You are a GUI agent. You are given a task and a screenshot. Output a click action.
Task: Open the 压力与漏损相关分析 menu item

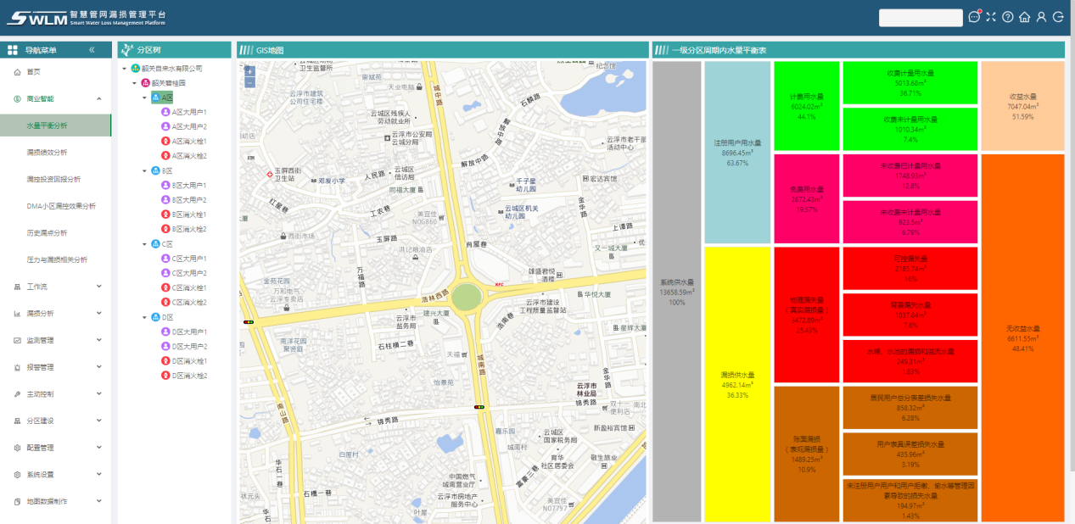(55, 259)
